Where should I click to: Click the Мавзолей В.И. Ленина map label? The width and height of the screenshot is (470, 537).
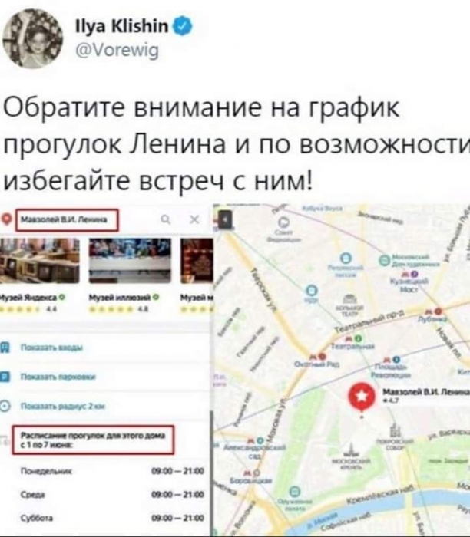(425, 392)
